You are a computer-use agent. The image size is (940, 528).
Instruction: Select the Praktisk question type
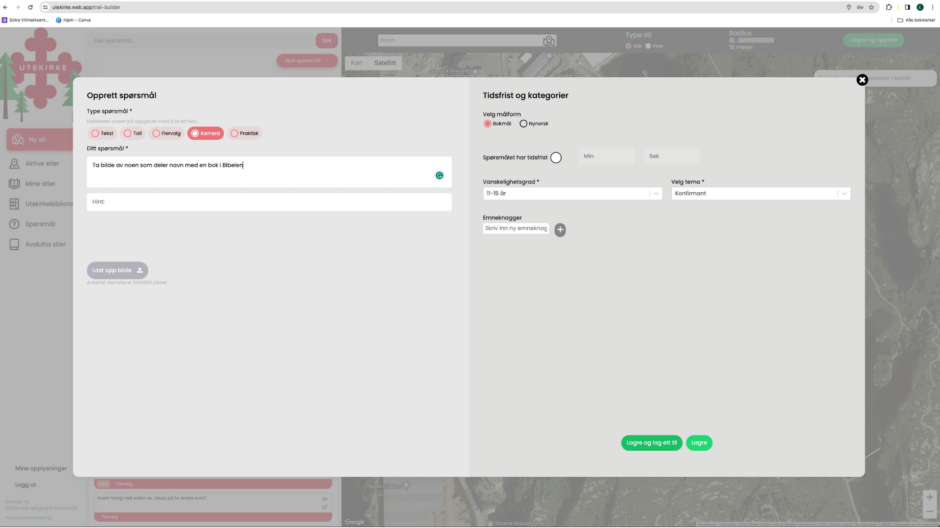[244, 133]
